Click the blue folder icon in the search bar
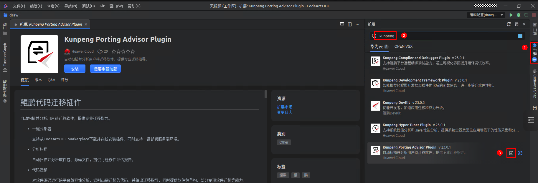538x183 pixels. click(520, 36)
